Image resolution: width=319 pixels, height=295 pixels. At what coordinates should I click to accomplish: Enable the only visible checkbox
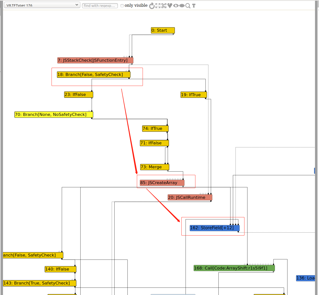(122, 6)
